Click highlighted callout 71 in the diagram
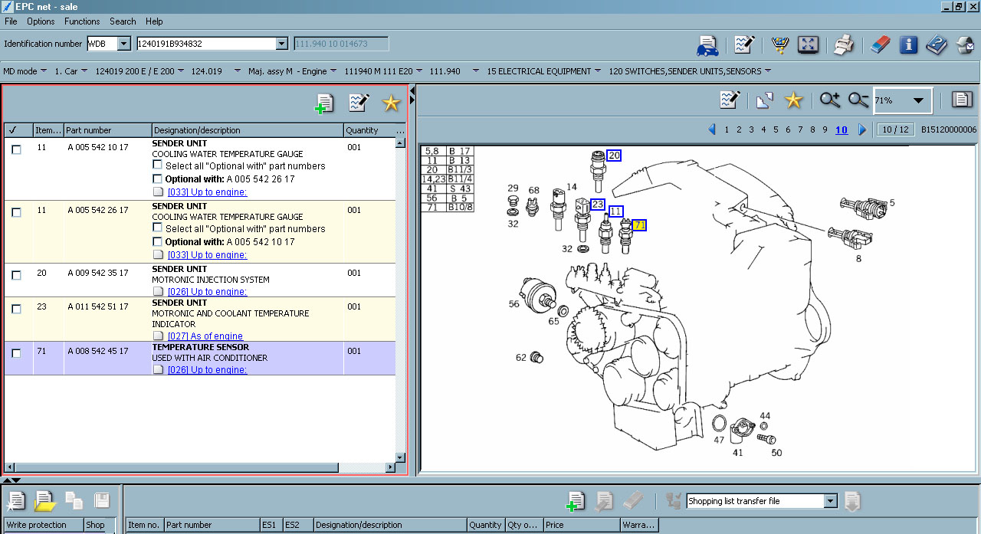Screen dimensions: 981x534 tap(639, 225)
